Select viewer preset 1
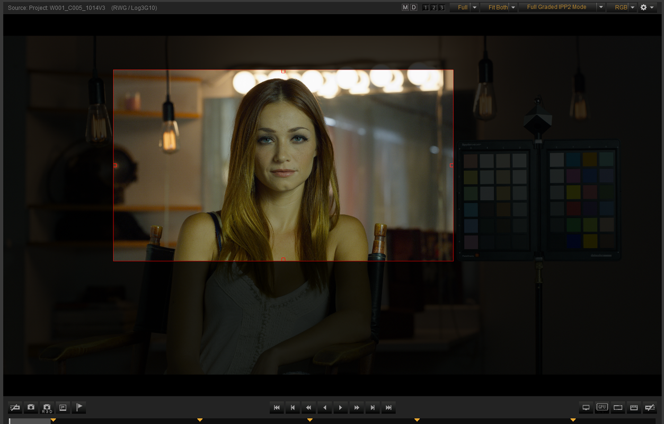This screenshot has width=664, height=424. point(426,7)
